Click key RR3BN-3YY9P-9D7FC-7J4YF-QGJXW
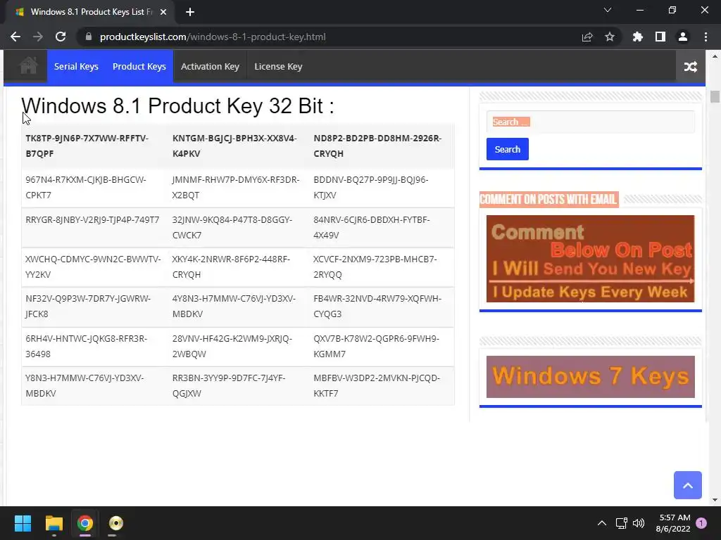The image size is (721, 540). click(x=229, y=386)
